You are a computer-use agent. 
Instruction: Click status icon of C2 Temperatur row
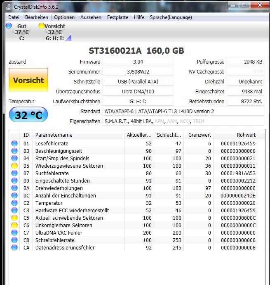click(14, 203)
